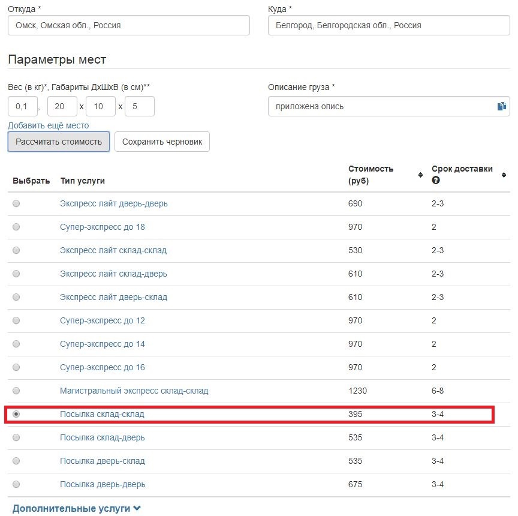
Task: Click the paste icon in cargo description field
Action: 501,106
